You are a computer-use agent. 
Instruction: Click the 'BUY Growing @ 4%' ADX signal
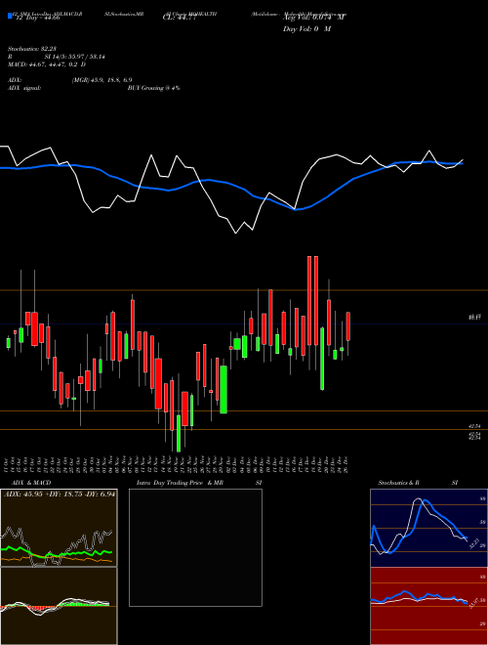pyautogui.click(x=153, y=88)
